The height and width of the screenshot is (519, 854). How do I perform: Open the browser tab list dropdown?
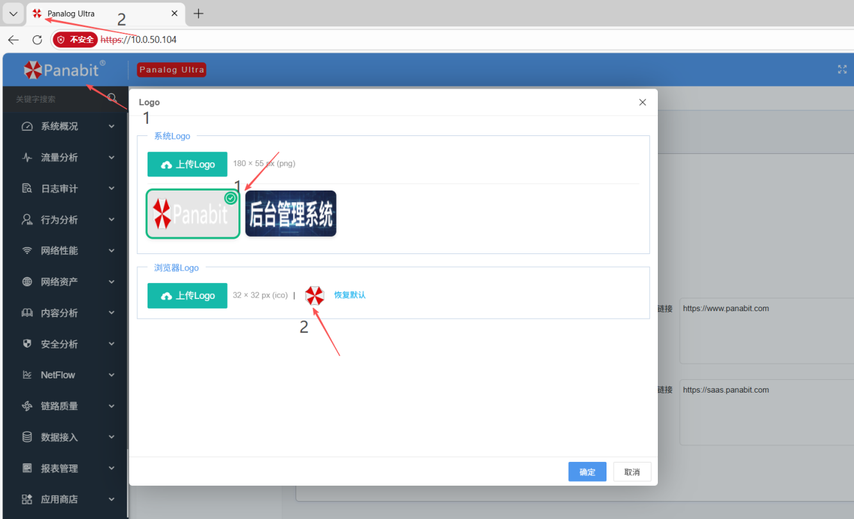pyautogui.click(x=13, y=13)
